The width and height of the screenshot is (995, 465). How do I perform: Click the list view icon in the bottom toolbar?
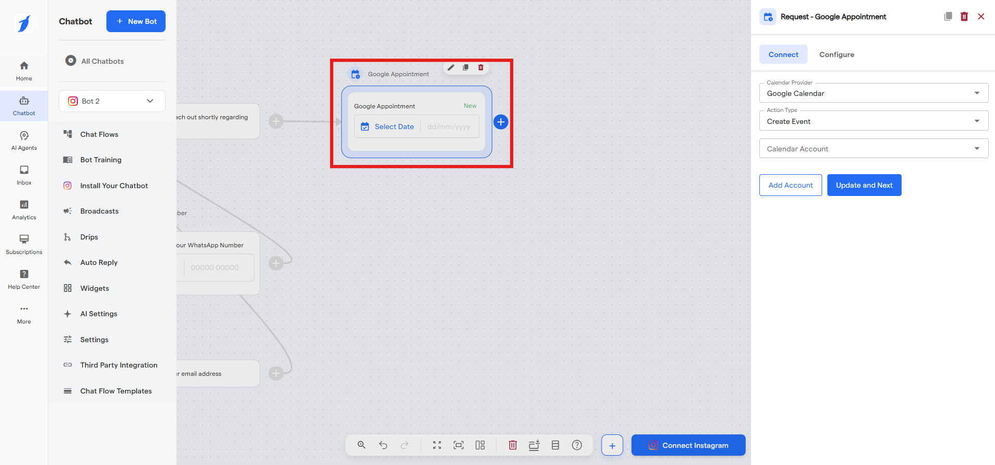(x=555, y=445)
